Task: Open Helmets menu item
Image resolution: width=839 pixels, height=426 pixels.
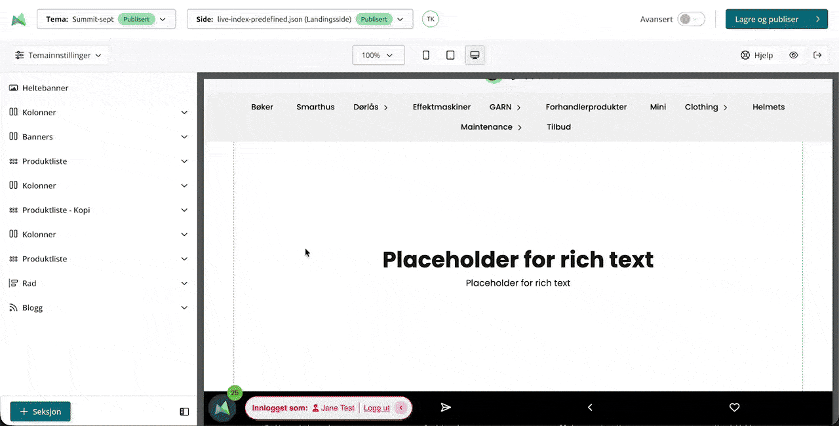Action: click(x=768, y=107)
